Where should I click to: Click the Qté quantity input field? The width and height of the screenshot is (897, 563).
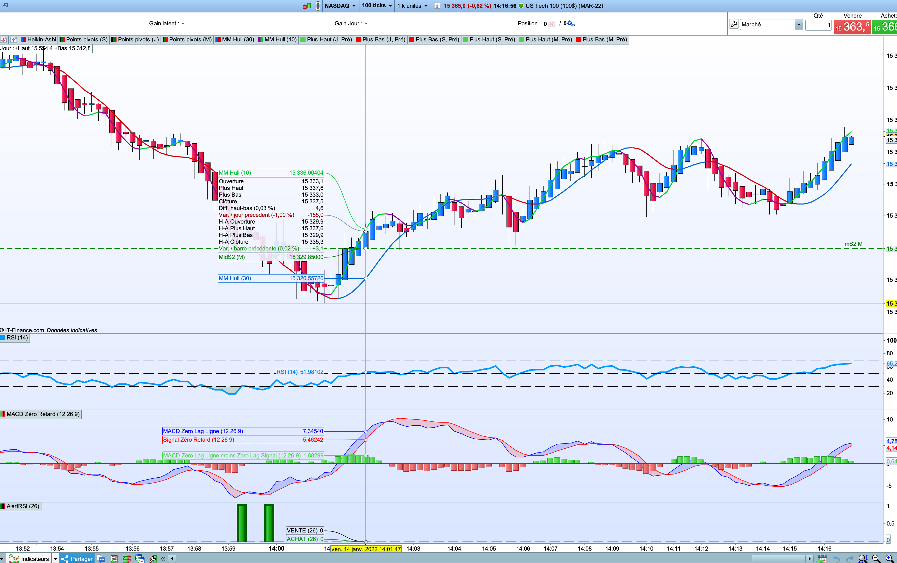(x=818, y=25)
